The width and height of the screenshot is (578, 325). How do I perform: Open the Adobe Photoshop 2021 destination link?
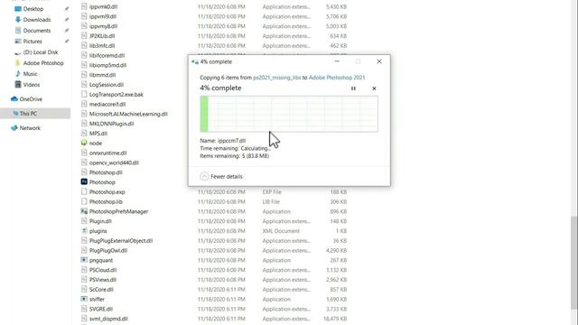337,78
